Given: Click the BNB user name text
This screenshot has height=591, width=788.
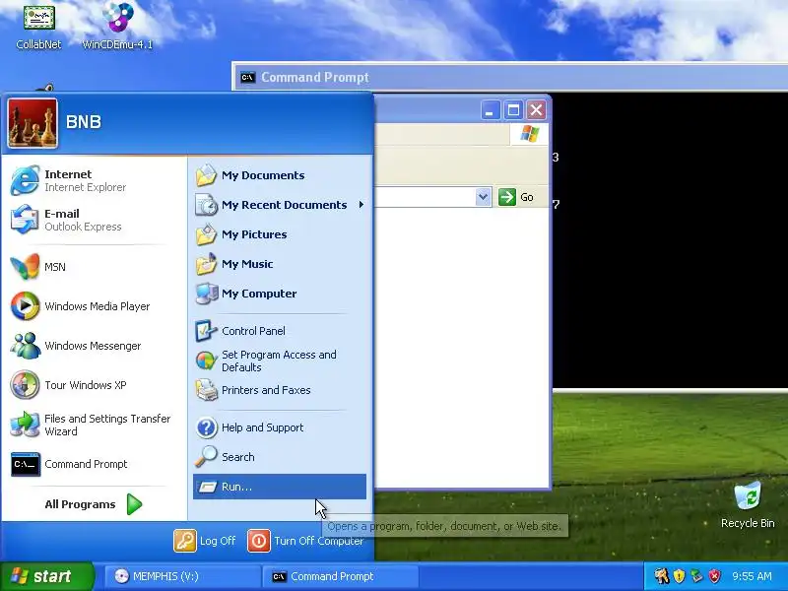Looking at the screenshot, I should pyautogui.click(x=84, y=122).
